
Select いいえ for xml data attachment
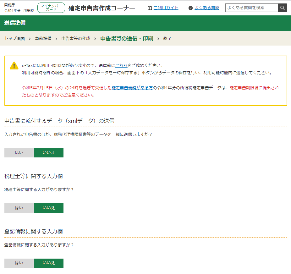point(49,153)
